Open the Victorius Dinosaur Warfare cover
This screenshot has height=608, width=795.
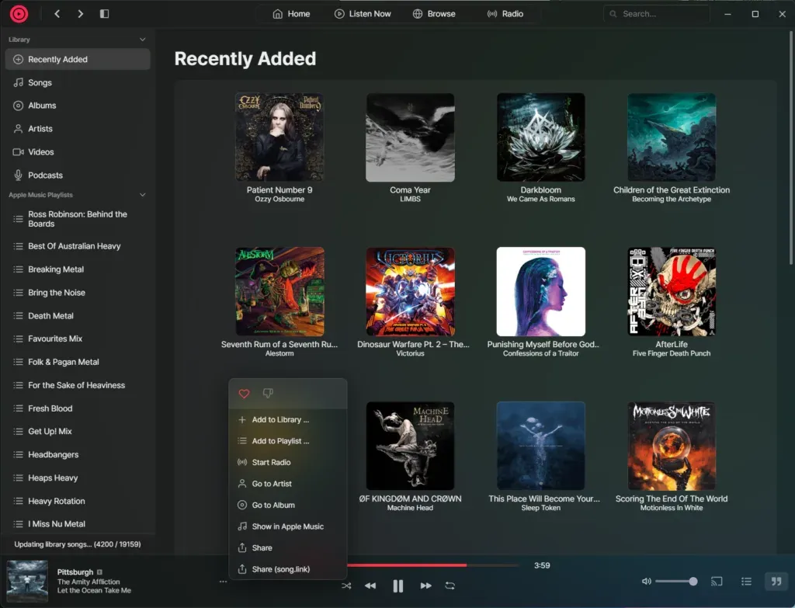[410, 292]
